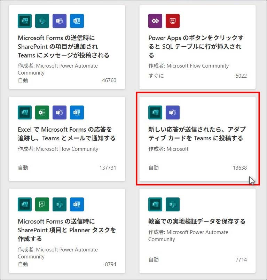267x280 pixels.
Task: Click 自動 label in the 137731 card
Action: click(x=23, y=168)
